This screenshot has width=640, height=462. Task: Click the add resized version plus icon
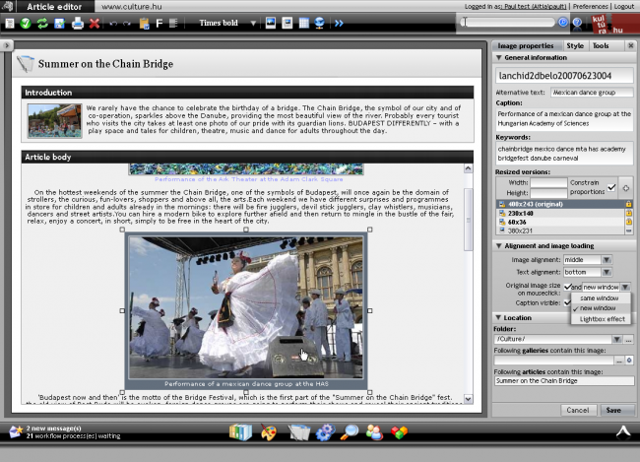[625, 188]
